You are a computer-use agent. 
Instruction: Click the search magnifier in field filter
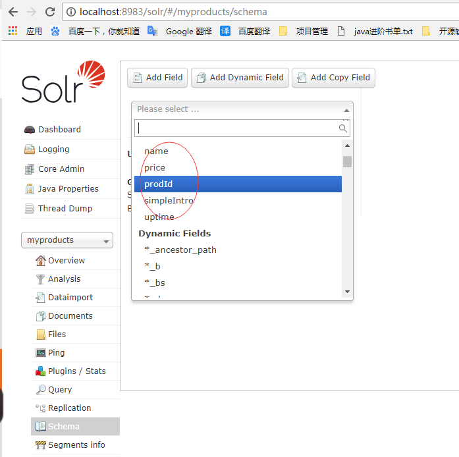click(343, 128)
